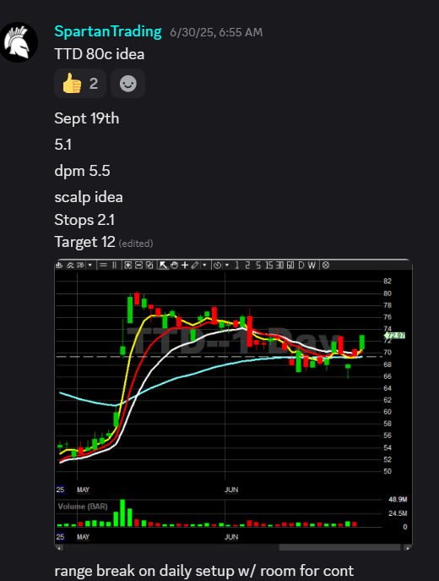This screenshot has width=439, height=581.
Task: Switch the chart to the 30 minute interval
Action: pyautogui.click(x=279, y=266)
